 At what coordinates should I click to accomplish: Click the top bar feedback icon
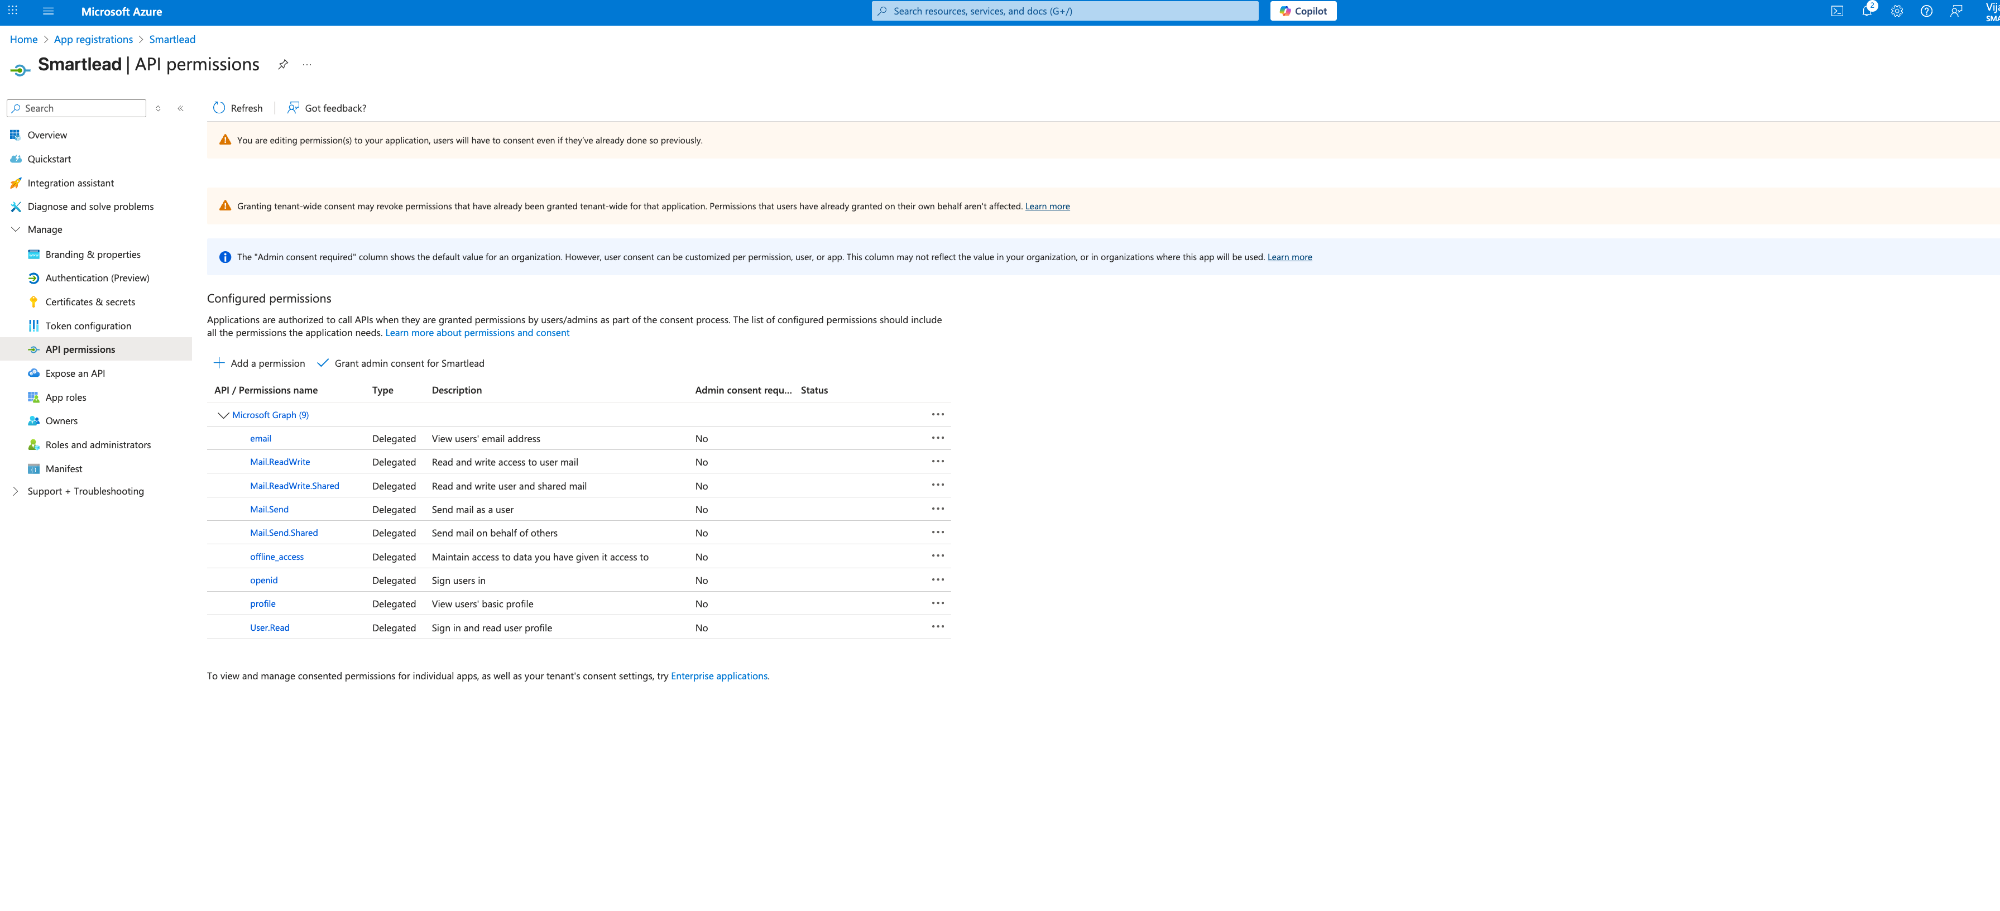(x=1956, y=11)
